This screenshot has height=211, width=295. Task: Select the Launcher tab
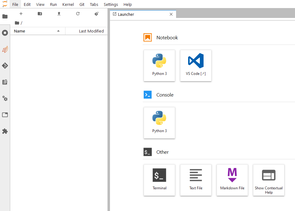[143, 14]
